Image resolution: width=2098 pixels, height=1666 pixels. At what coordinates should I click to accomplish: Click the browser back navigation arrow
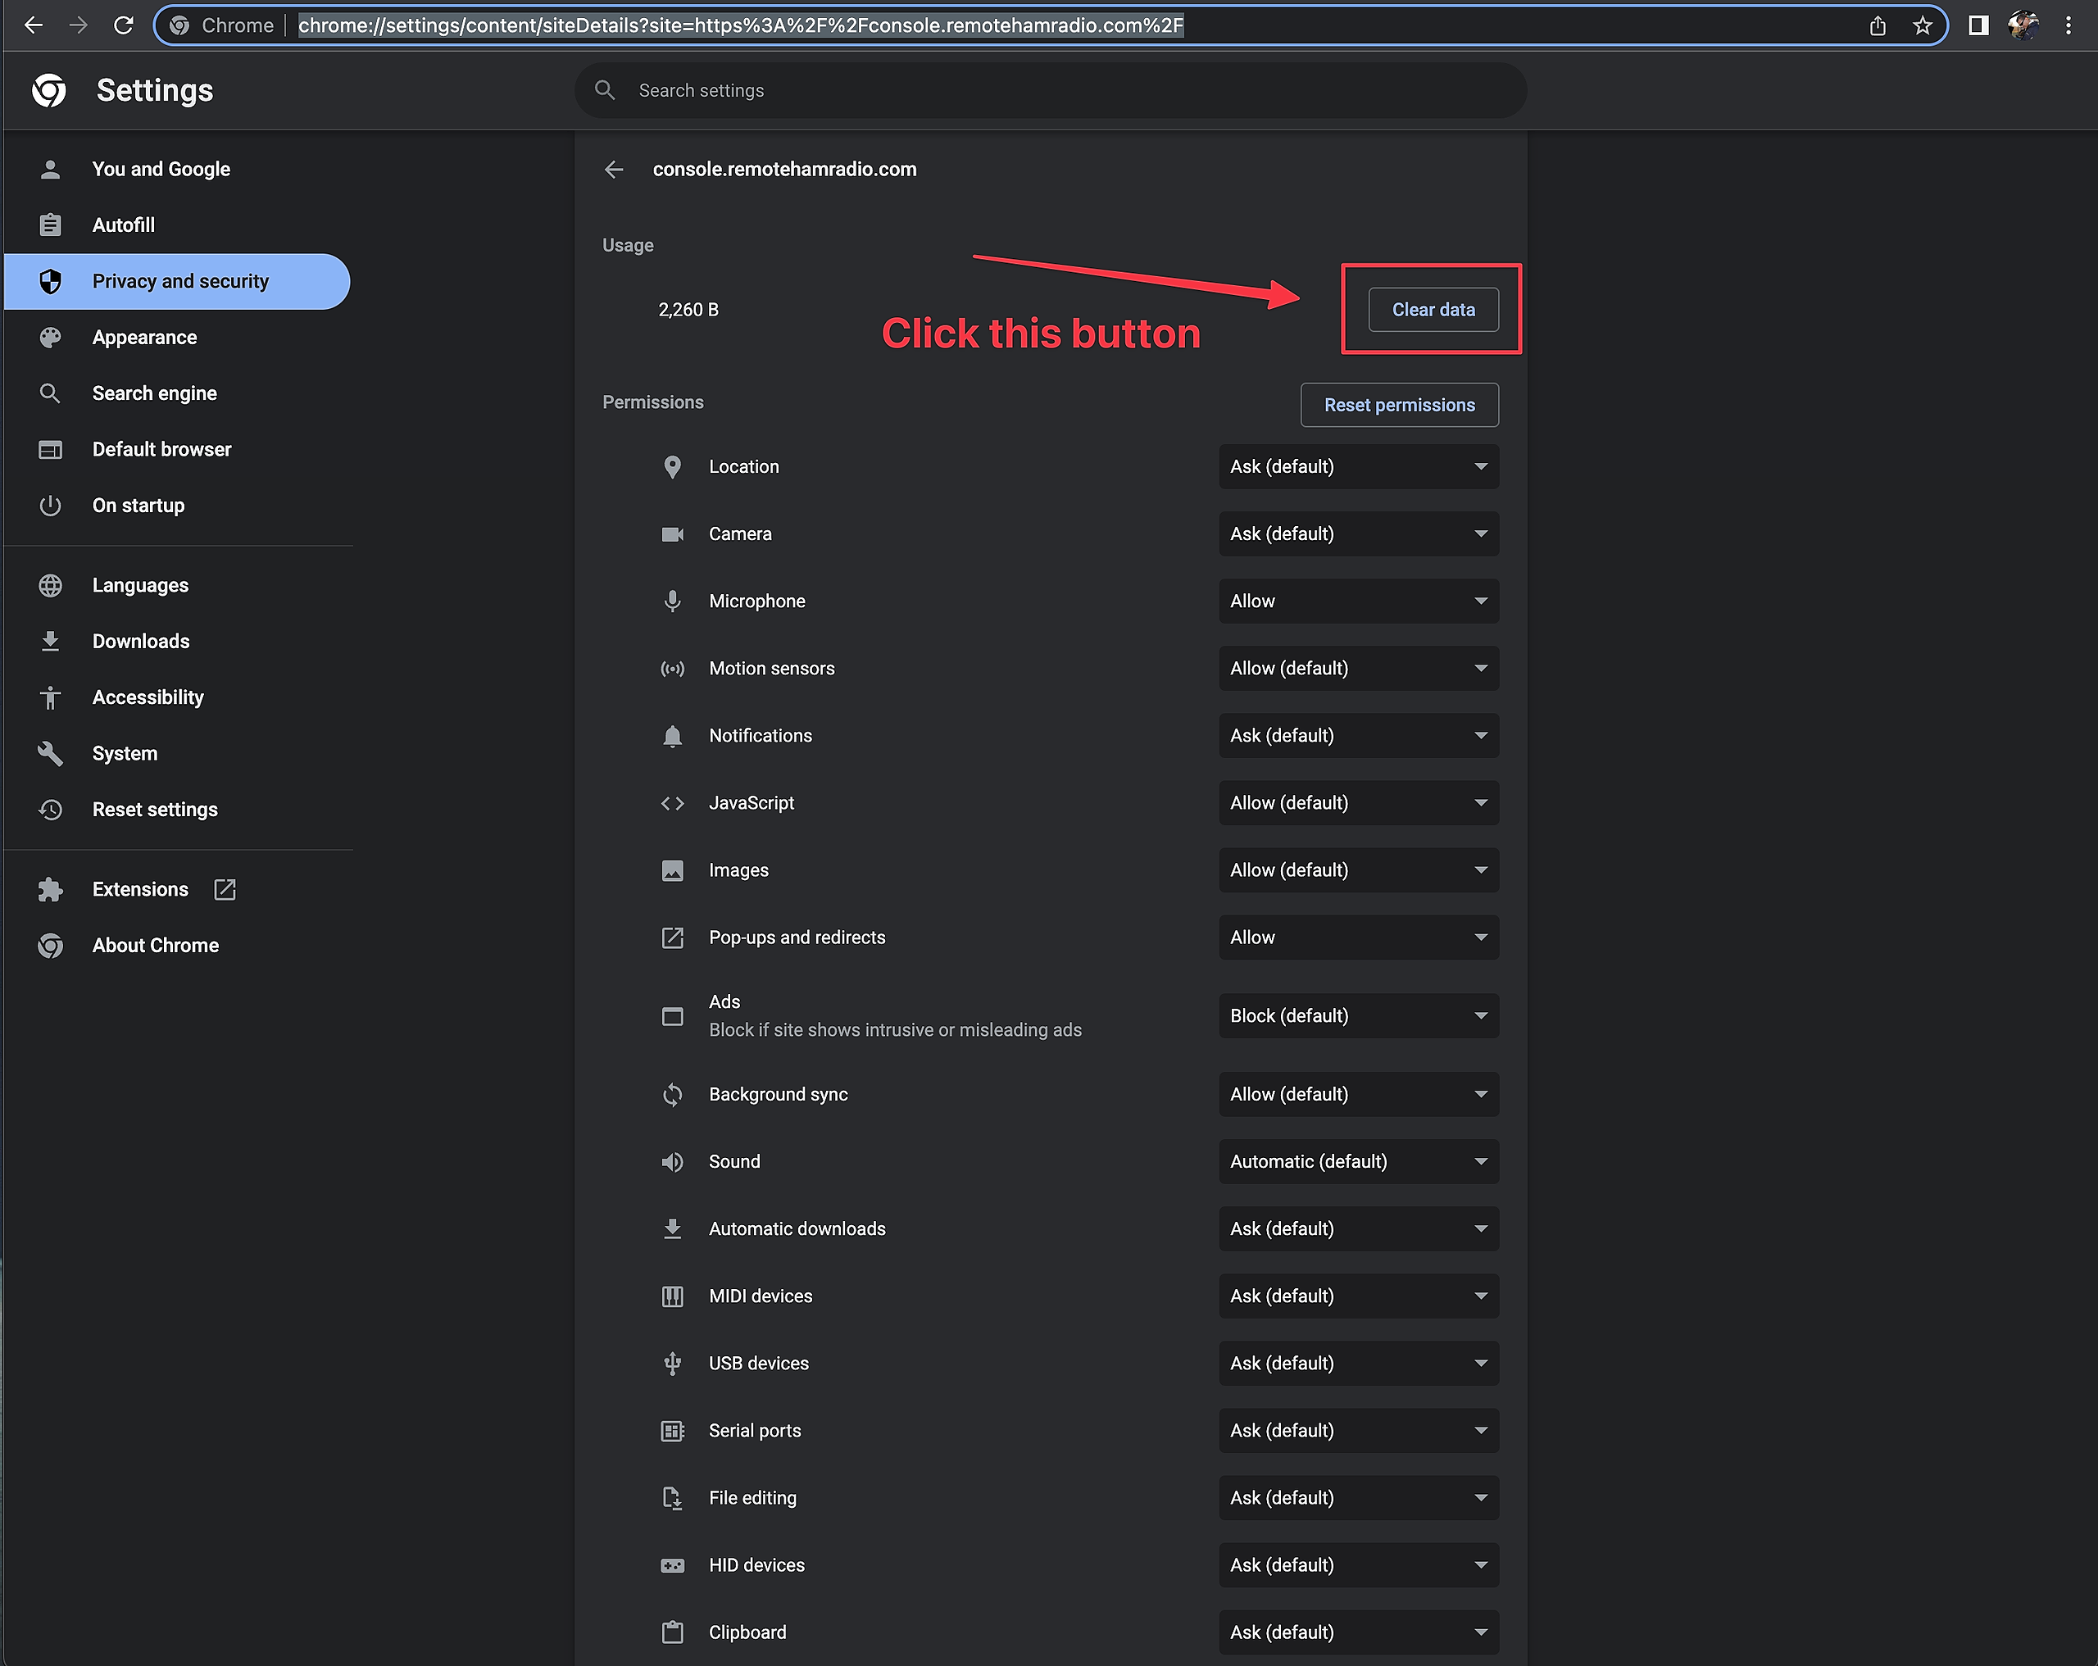(x=33, y=25)
